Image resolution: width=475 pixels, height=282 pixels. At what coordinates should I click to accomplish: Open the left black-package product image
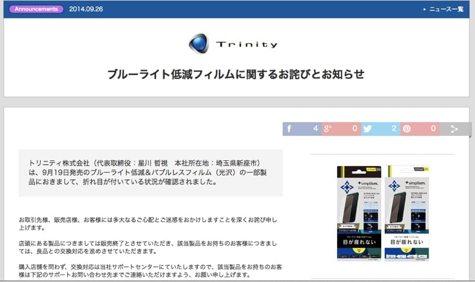[359, 213]
